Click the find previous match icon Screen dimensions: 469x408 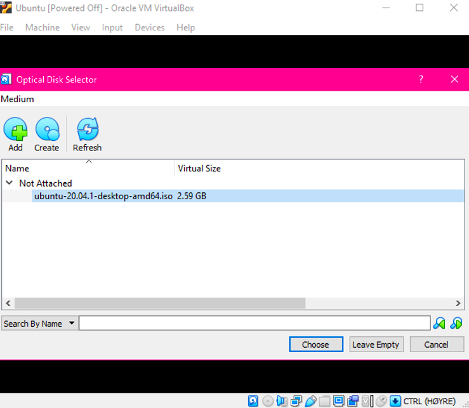pyautogui.click(x=439, y=324)
